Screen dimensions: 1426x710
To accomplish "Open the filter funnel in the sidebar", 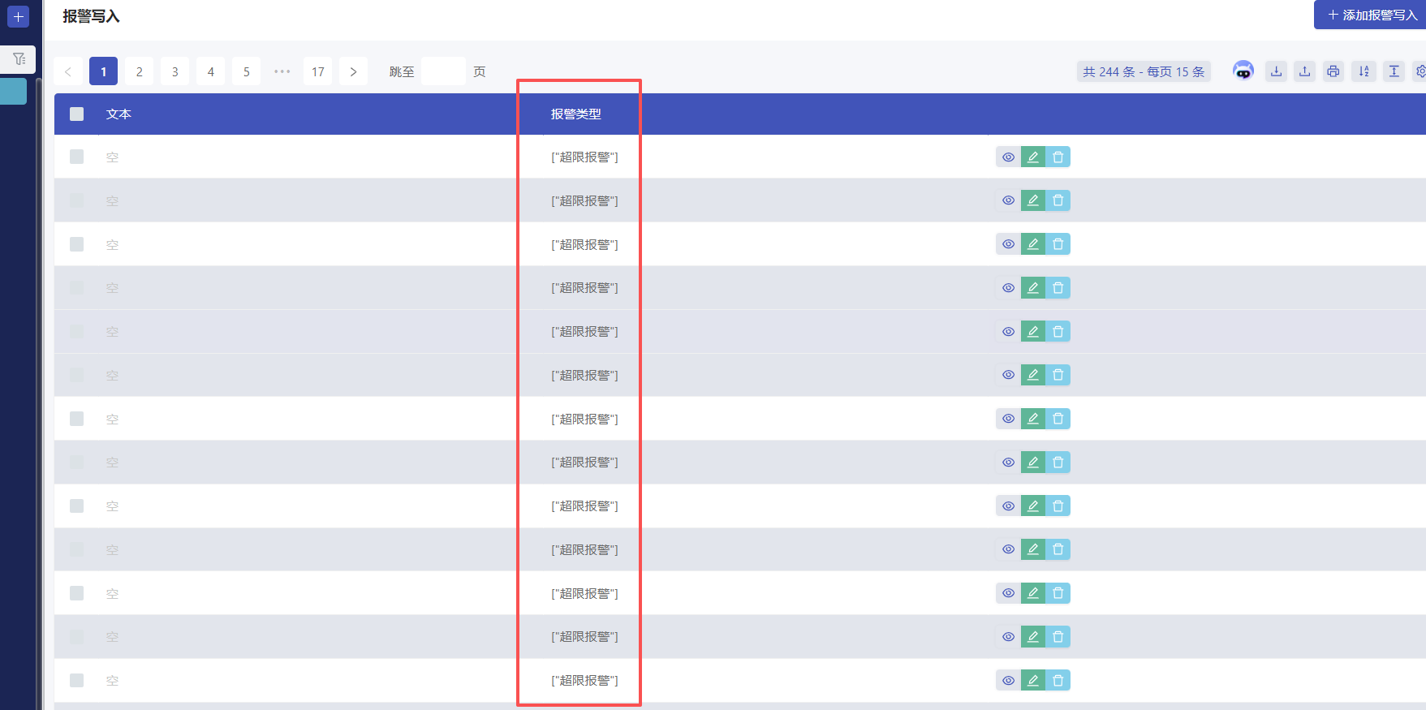I will tap(19, 59).
